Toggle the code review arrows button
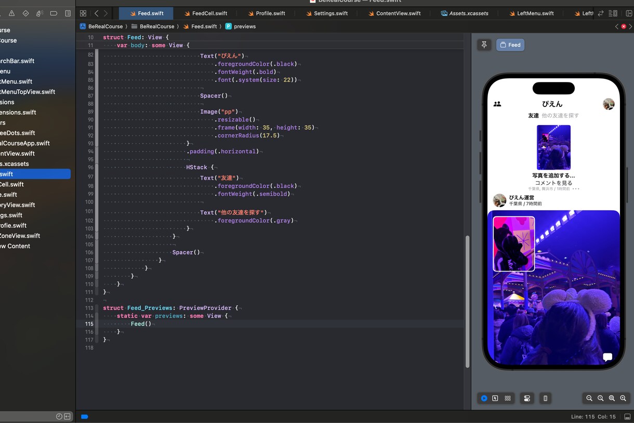The width and height of the screenshot is (634, 423). pyautogui.click(x=601, y=13)
